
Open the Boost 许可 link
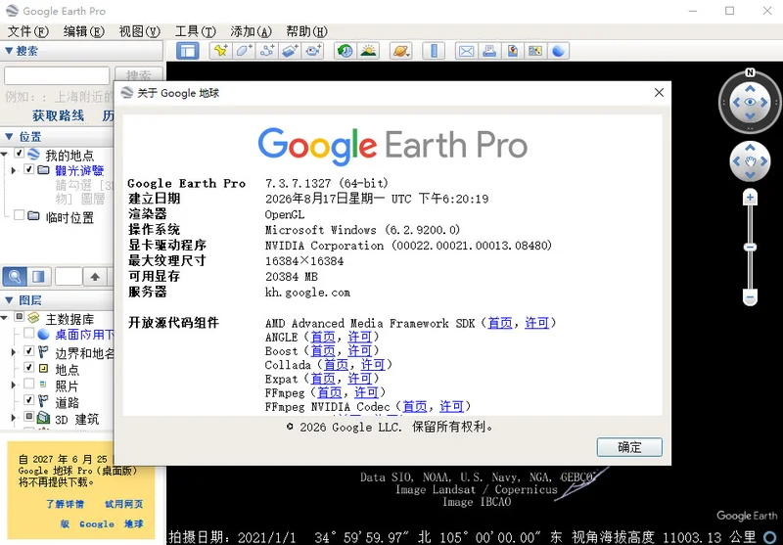[360, 351]
